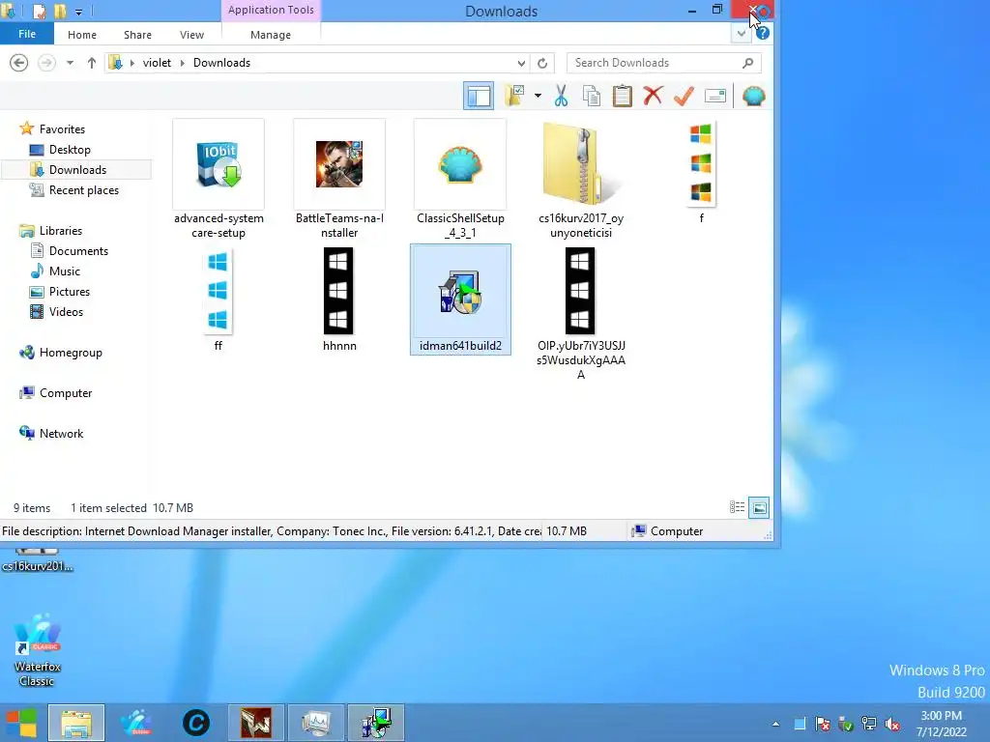Open the Help question mark icon
Image resolution: width=990 pixels, height=742 pixels.
763,34
